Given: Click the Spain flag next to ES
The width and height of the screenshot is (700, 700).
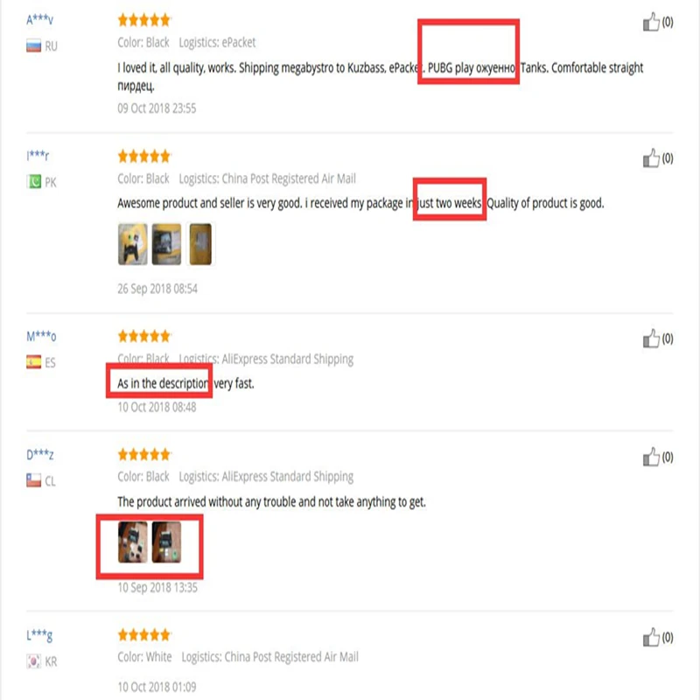Looking at the screenshot, I should tap(33, 362).
